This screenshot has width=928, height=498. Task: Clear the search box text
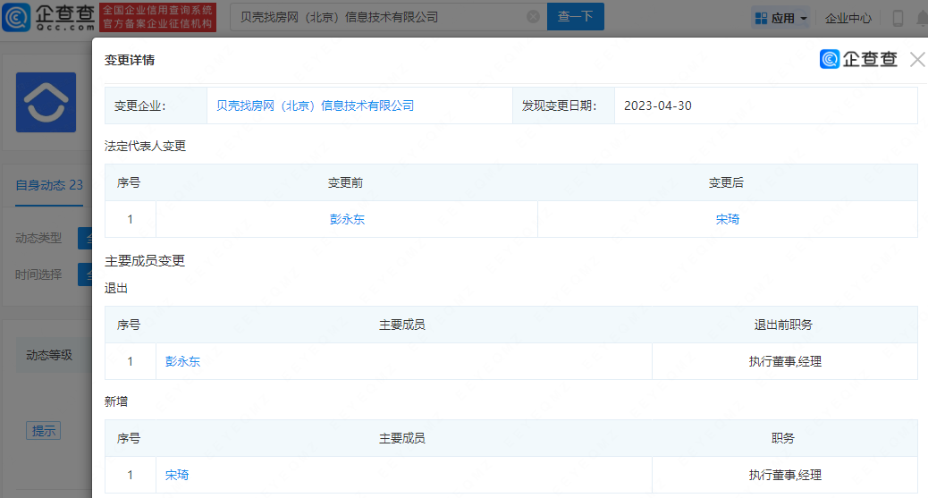(533, 17)
